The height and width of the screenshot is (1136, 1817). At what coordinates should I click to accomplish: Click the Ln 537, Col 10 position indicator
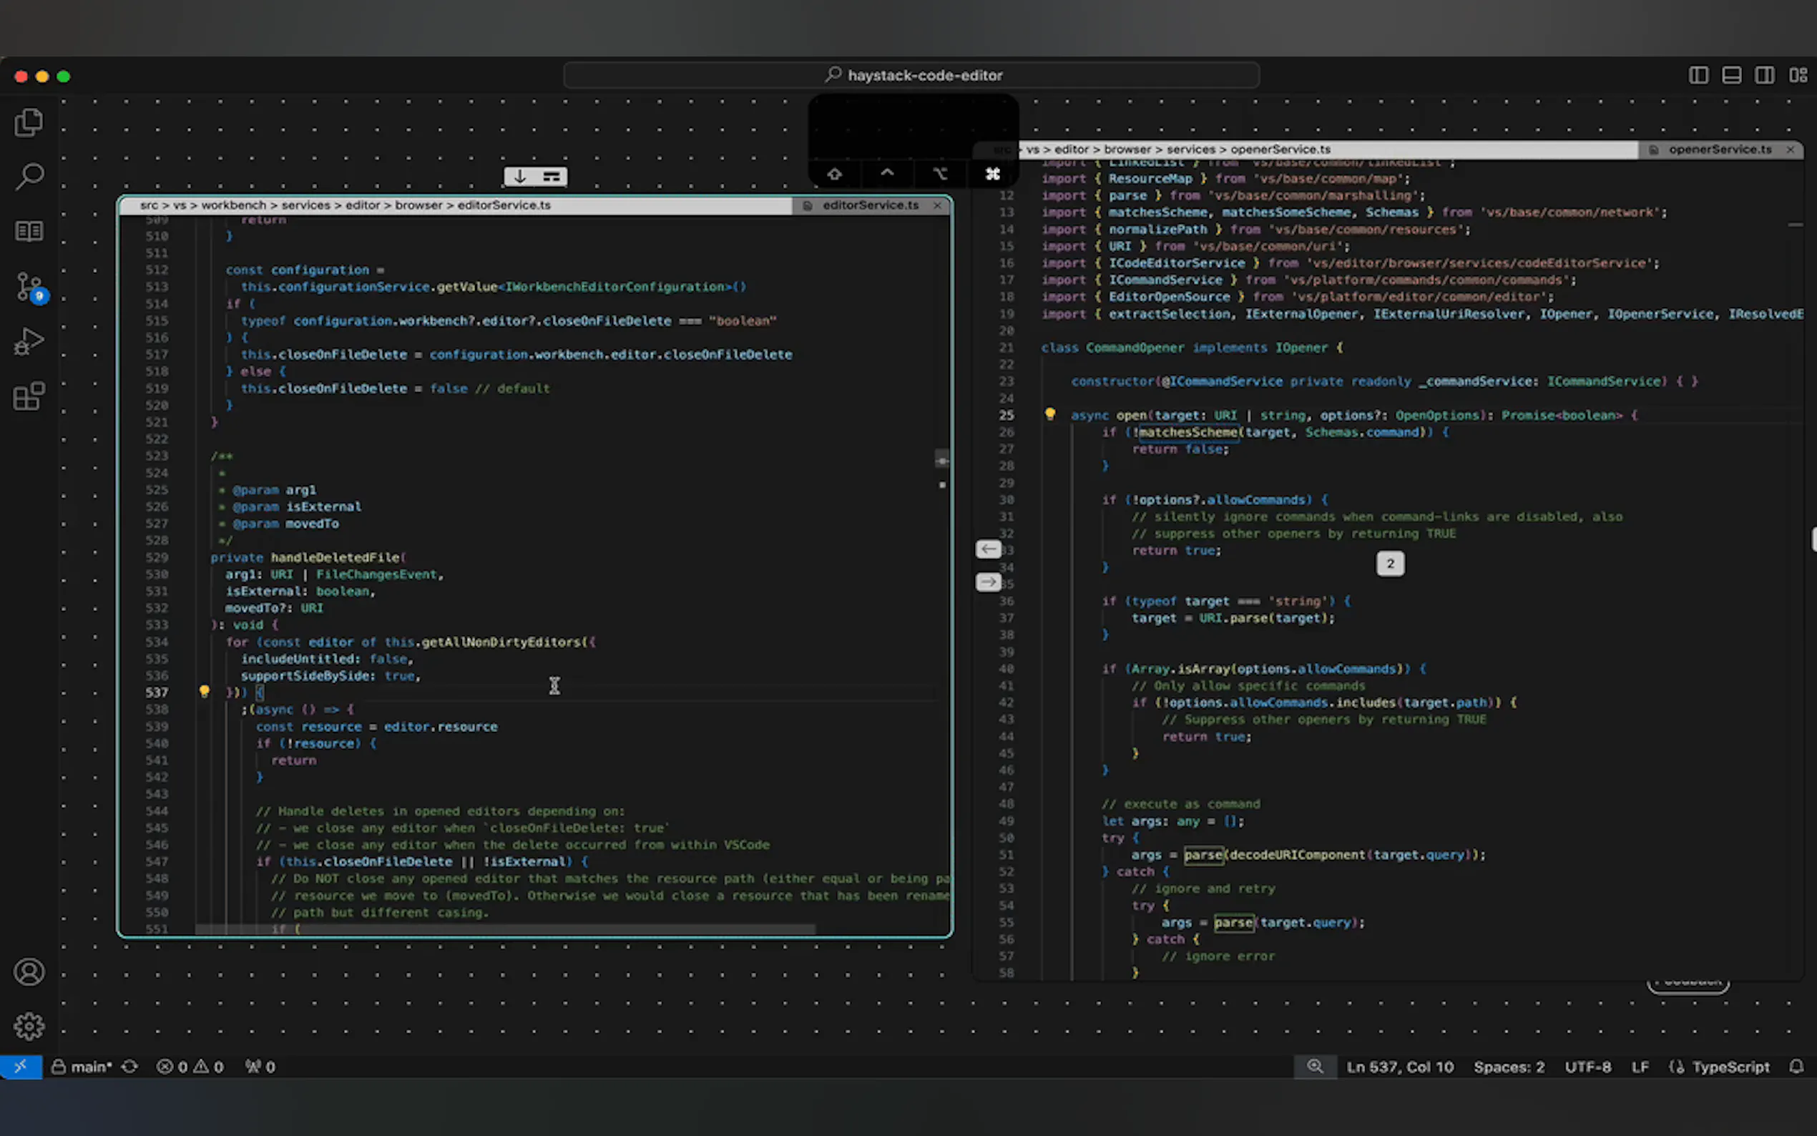tap(1399, 1067)
